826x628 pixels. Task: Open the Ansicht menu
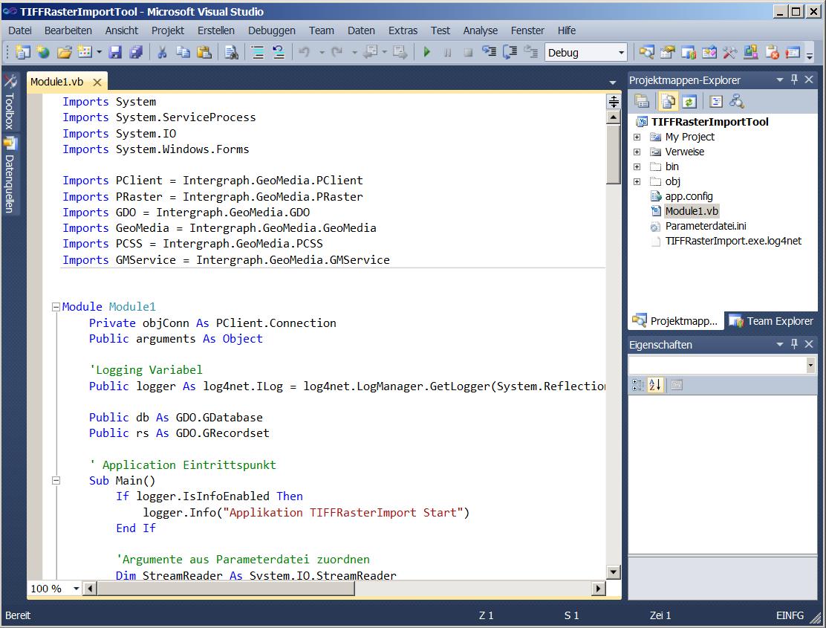(x=122, y=30)
